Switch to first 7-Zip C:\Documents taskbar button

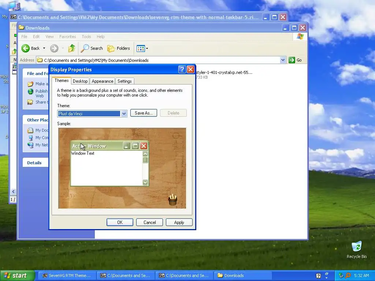[x=125, y=276]
